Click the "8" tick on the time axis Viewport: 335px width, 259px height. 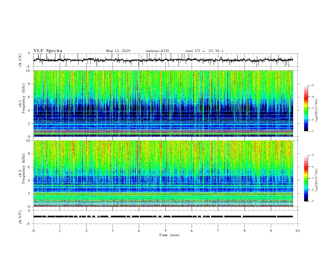tap(244, 231)
